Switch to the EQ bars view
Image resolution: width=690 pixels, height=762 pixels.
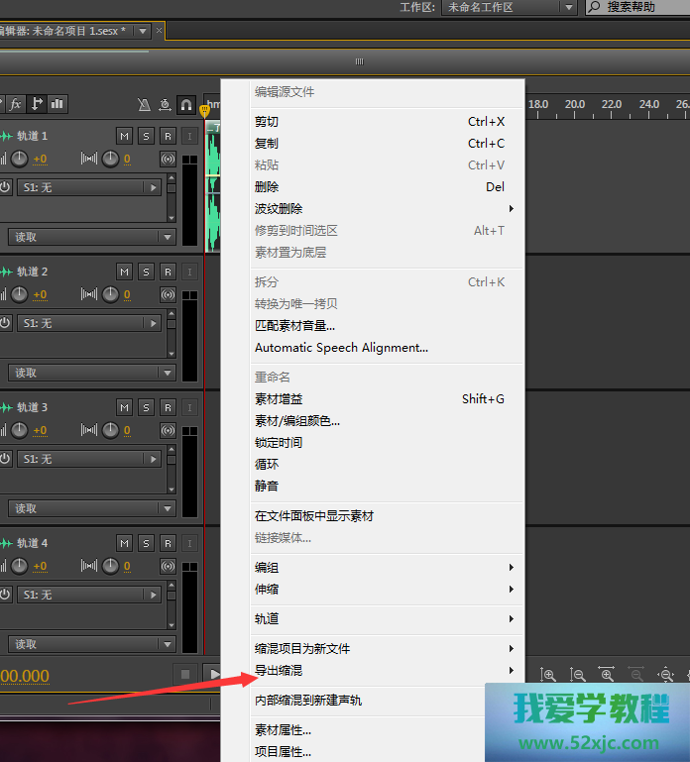(58, 104)
